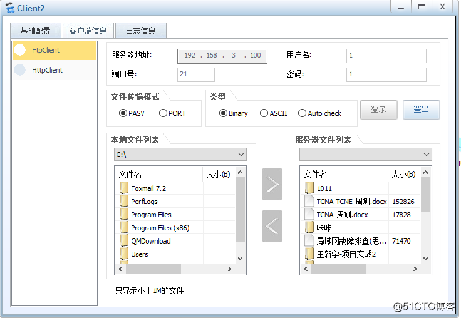Click the 咔咔 folder icon
The image size is (461, 318).
(x=309, y=227)
